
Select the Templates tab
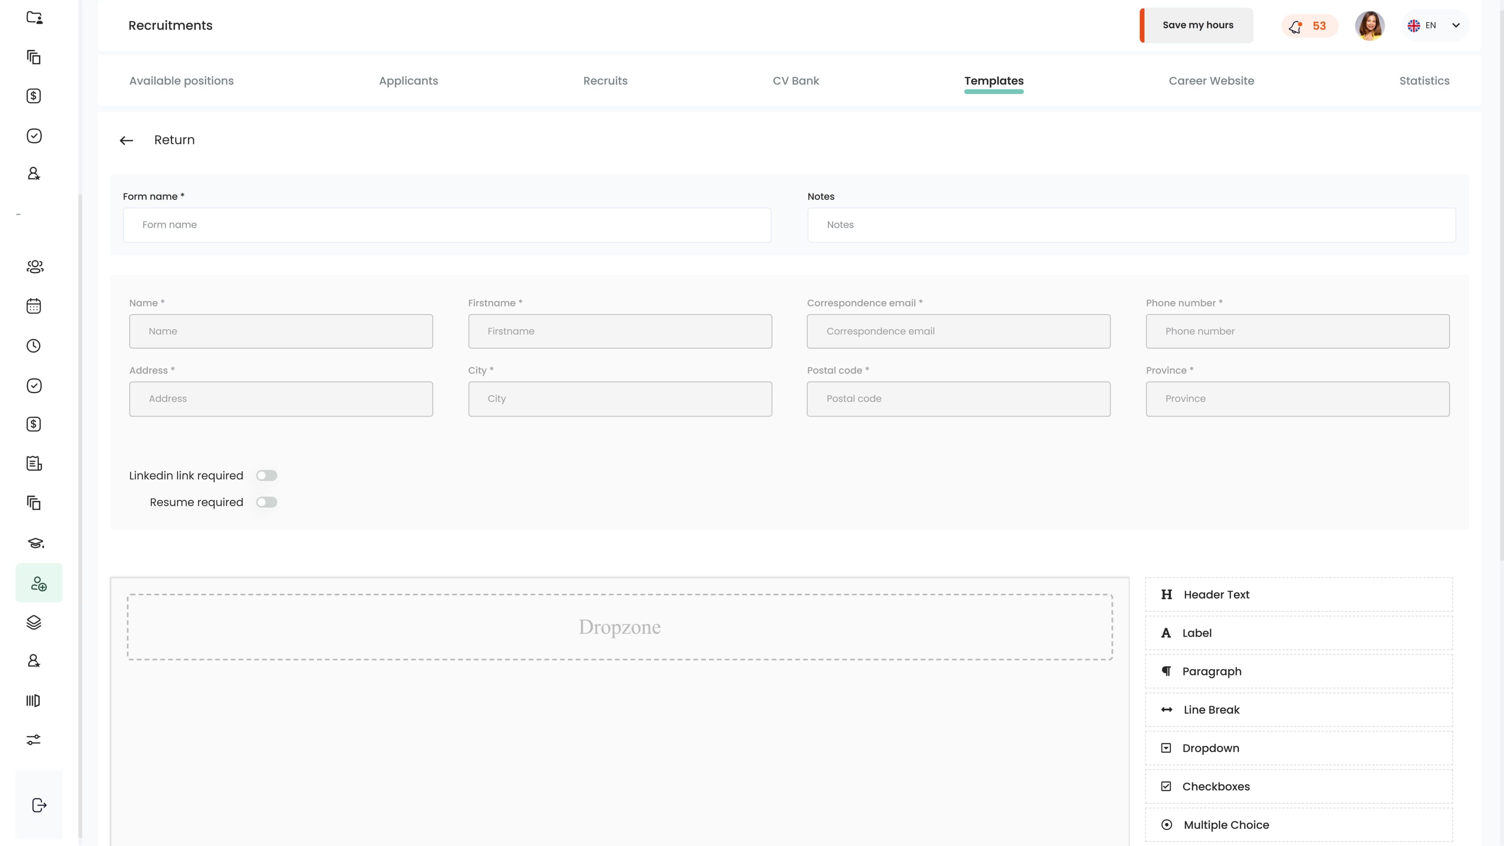point(994,80)
